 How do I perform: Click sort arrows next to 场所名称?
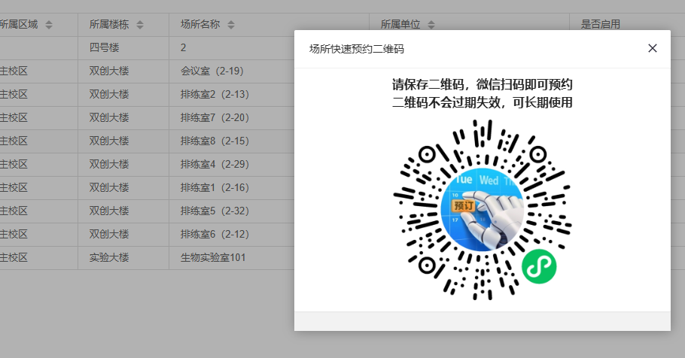pos(231,25)
